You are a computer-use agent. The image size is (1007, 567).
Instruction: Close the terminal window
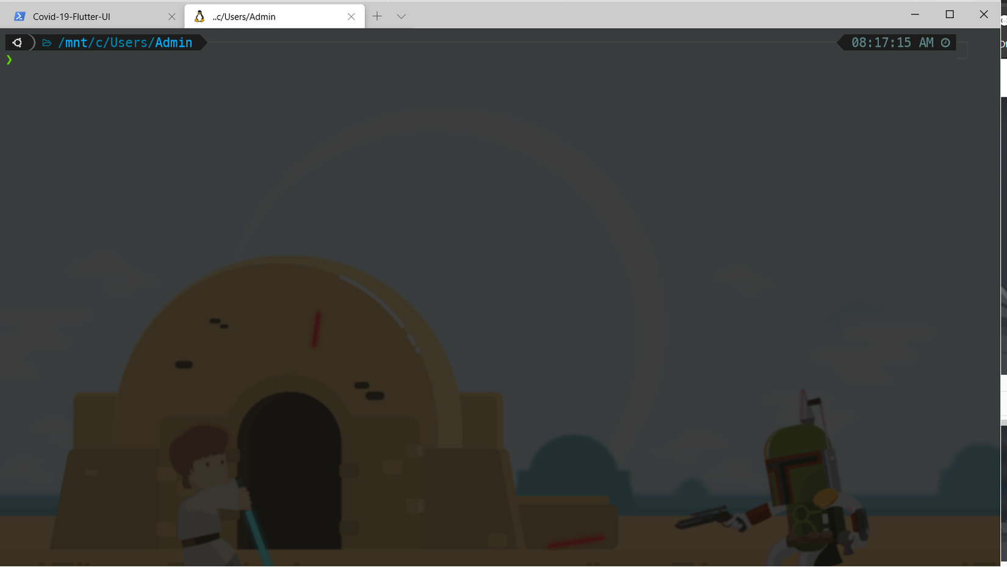[984, 14]
